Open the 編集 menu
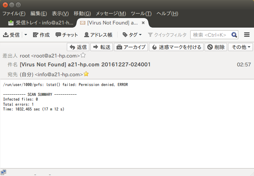Viewport: 254px width, 176px height. coord(39,14)
